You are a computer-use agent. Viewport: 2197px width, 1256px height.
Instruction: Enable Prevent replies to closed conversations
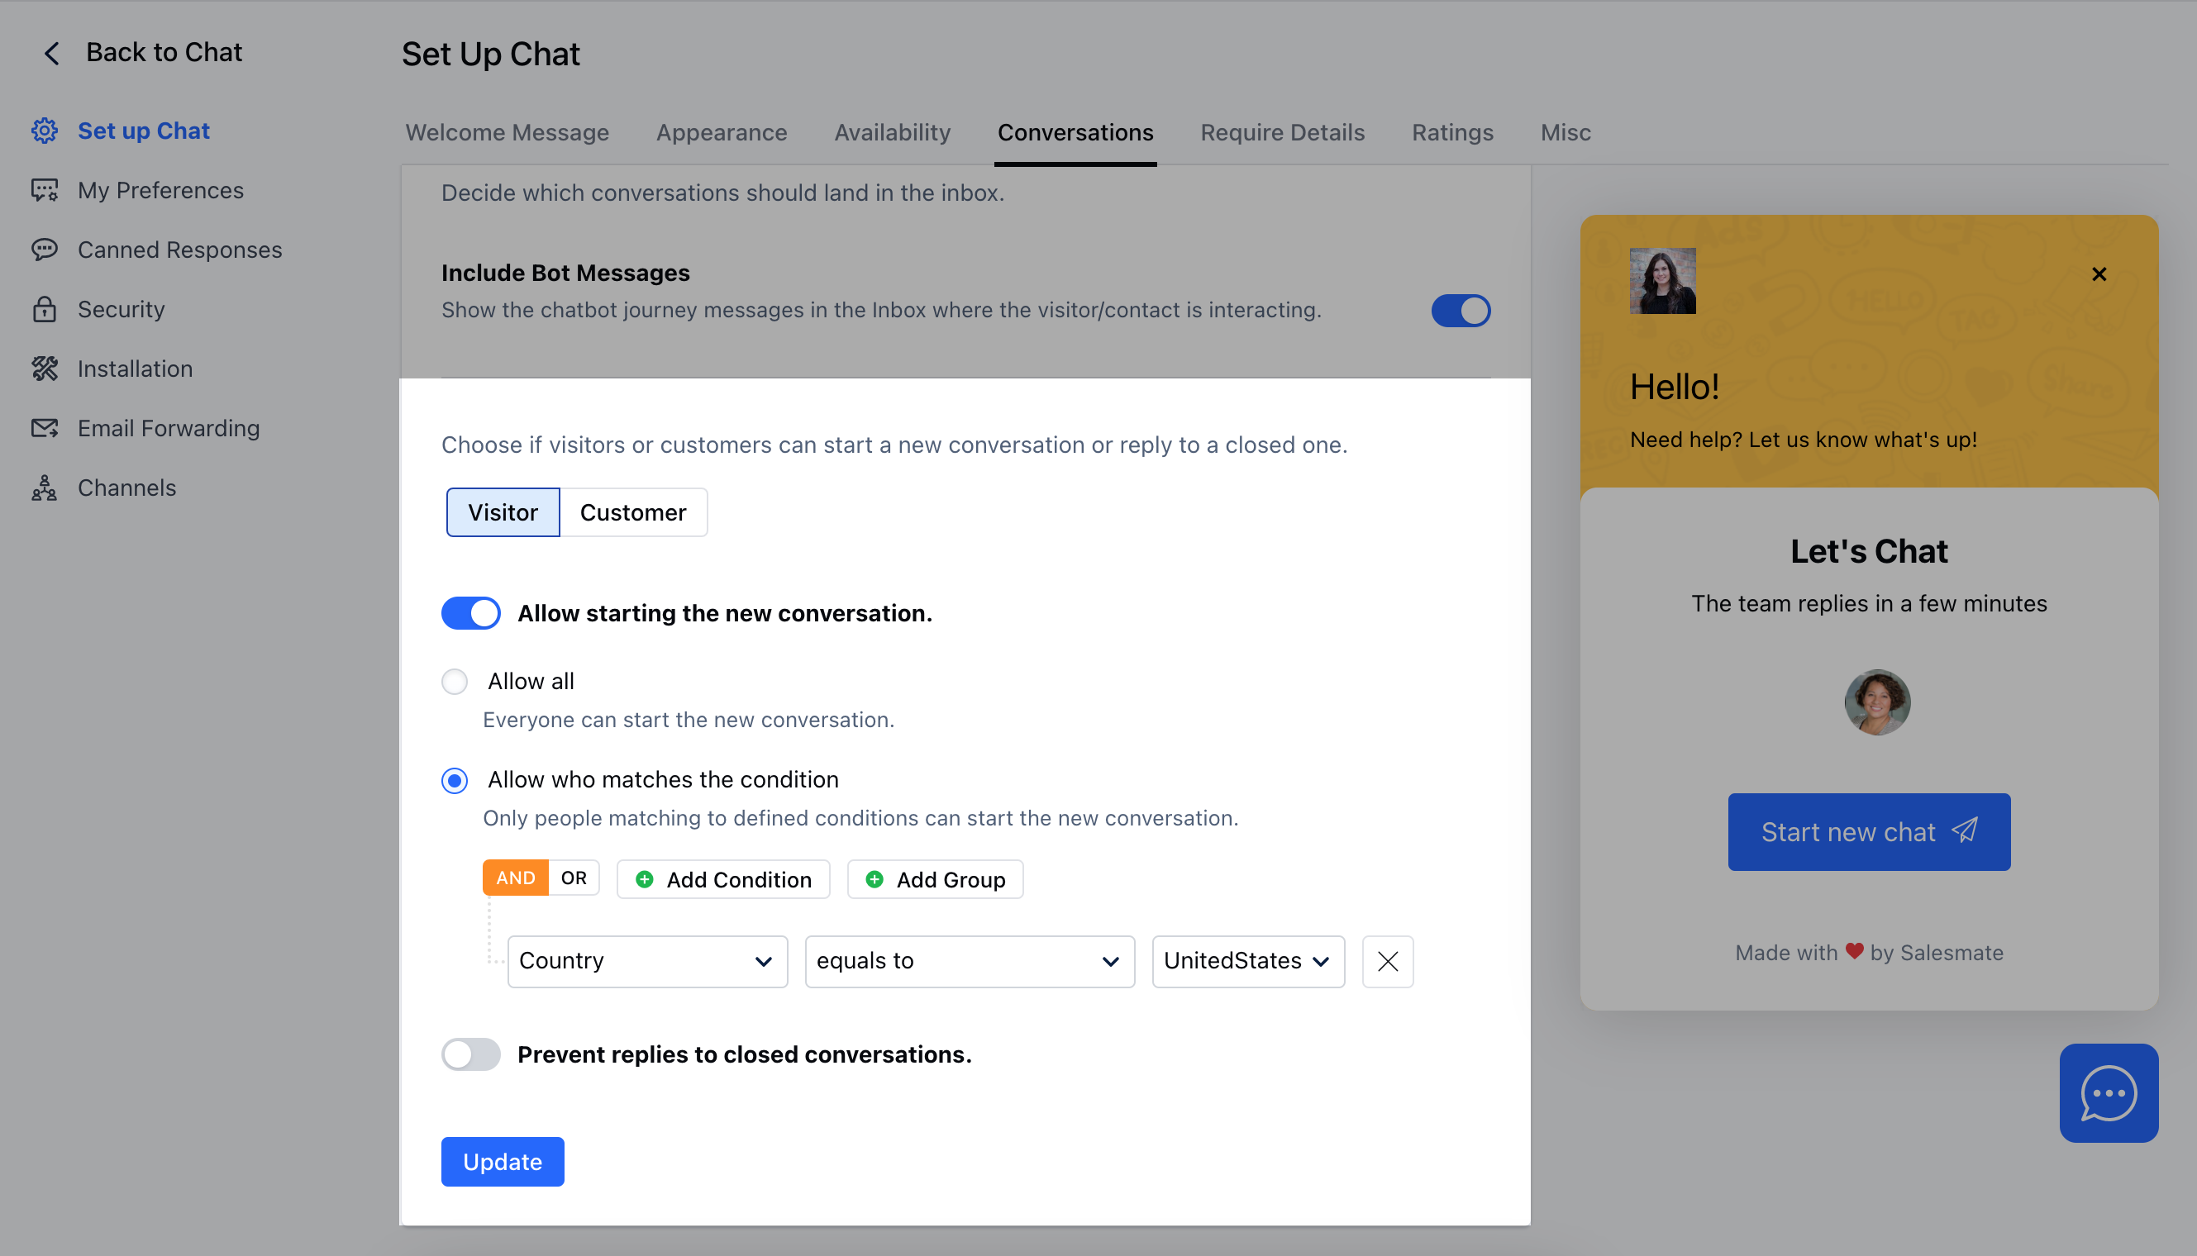click(x=470, y=1054)
